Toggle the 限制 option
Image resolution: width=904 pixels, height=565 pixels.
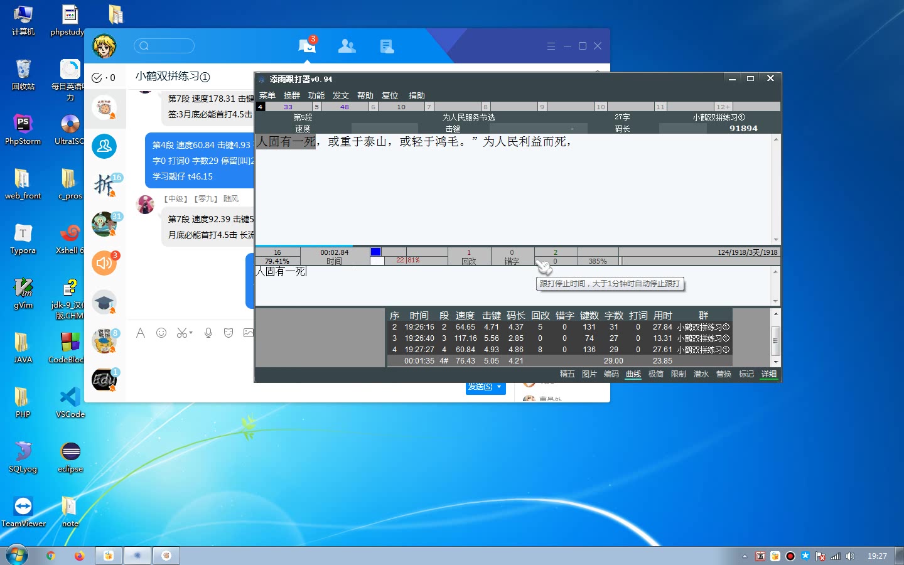[679, 374]
